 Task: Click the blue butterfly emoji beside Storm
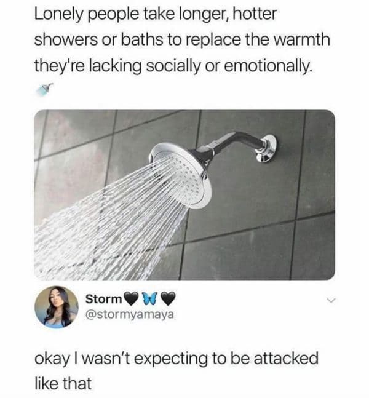tap(149, 298)
